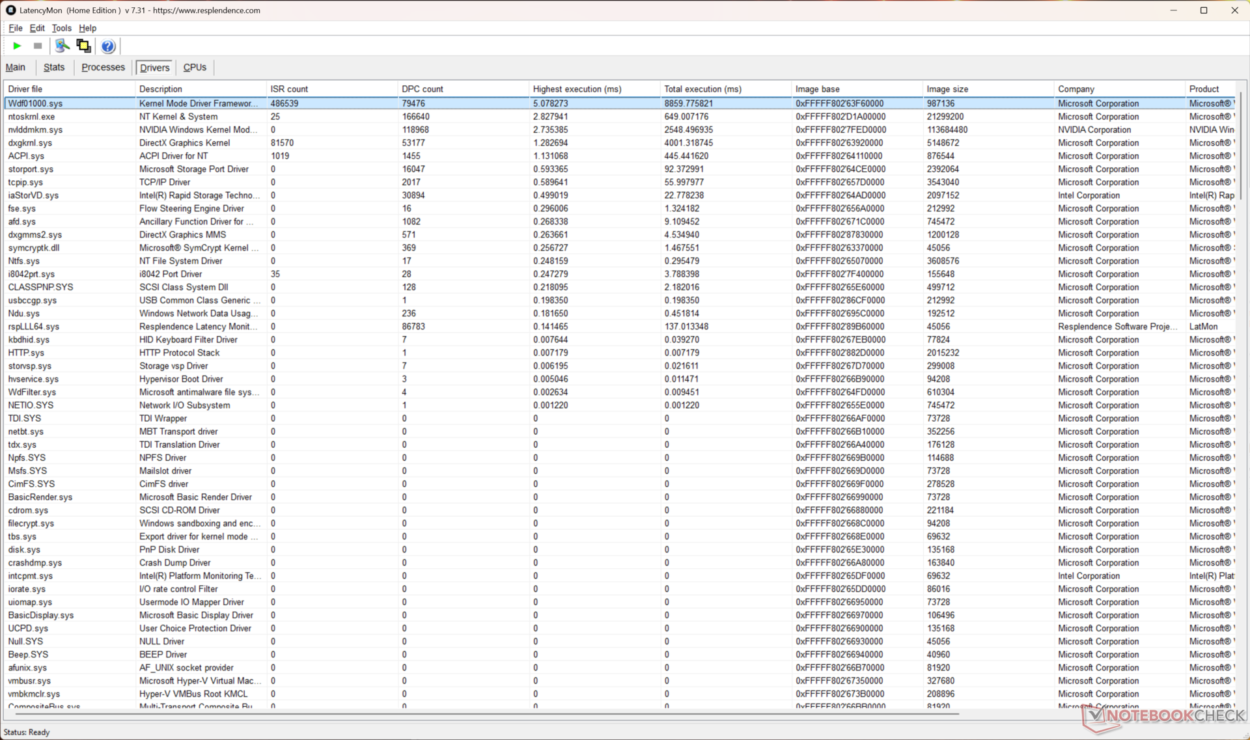Select the hvservice.sys row
This screenshot has height=740, width=1250.
click(620, 379)
